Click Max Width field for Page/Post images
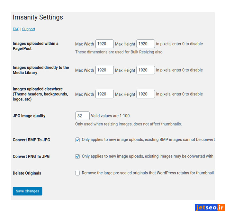 point(104,44)
